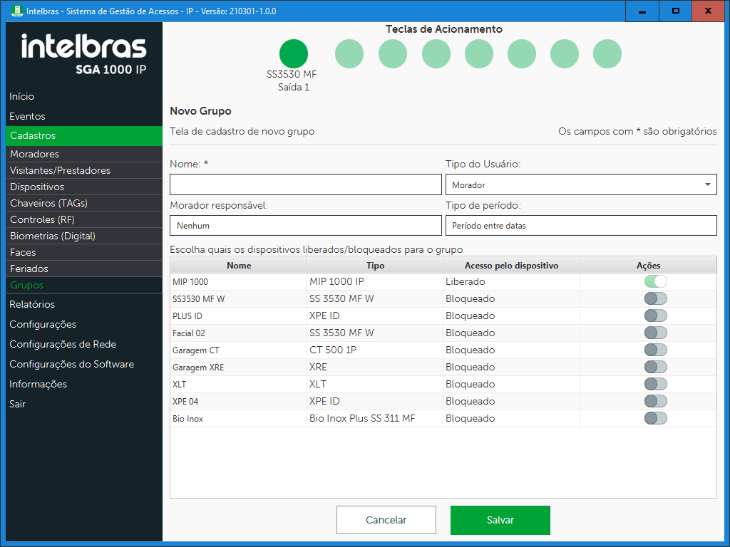This screenshot has height=547, width=730.
Task: Open the Moradores submenu item
Action: pyautogui.click(x=34, y=154)
